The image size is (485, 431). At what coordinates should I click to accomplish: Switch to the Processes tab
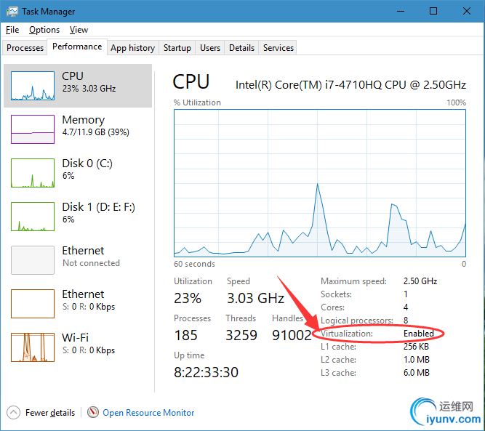[x=25, y=48]
